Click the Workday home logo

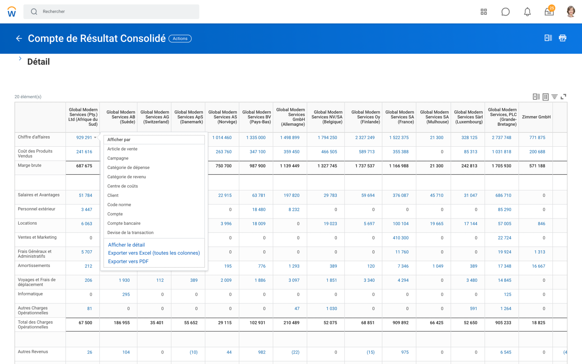(12, 12)
